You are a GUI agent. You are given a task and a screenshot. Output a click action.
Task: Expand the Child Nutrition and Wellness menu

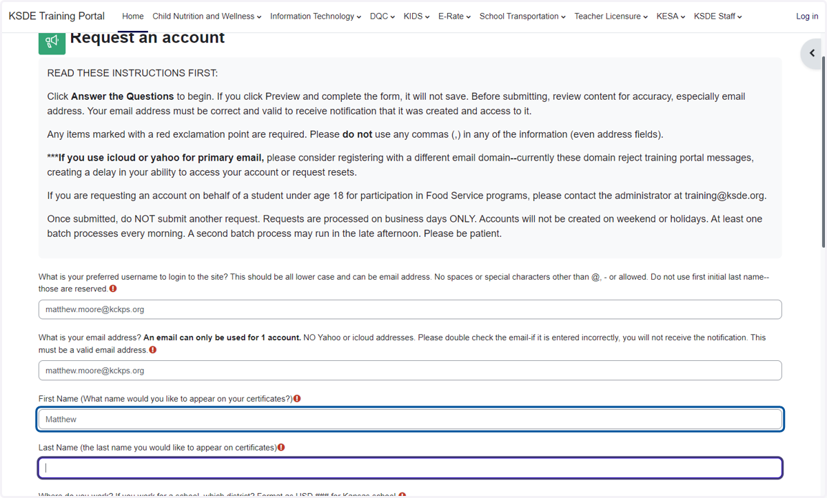[207, 17]
